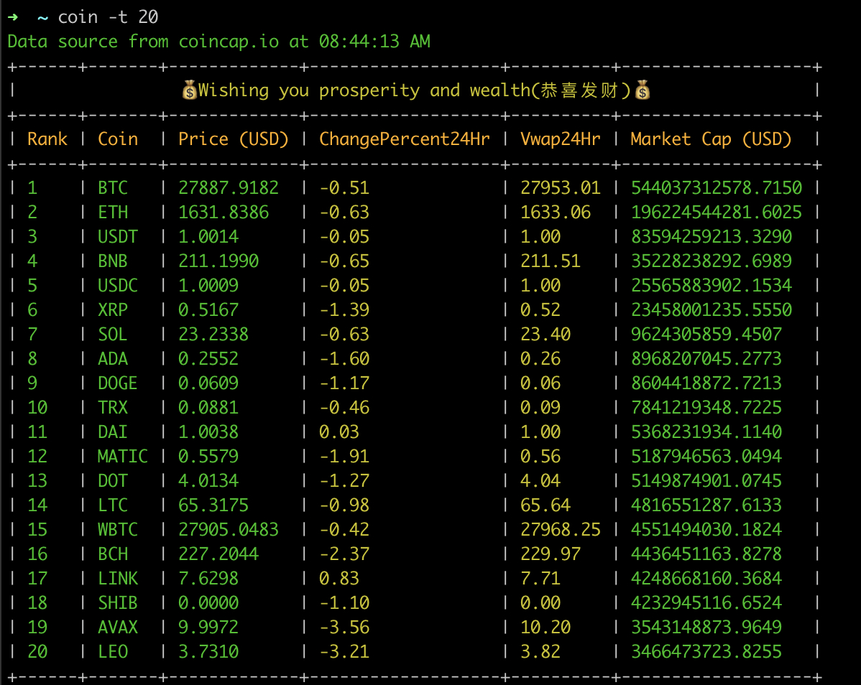Select the XRP coin cell

[x=113, y=310]
